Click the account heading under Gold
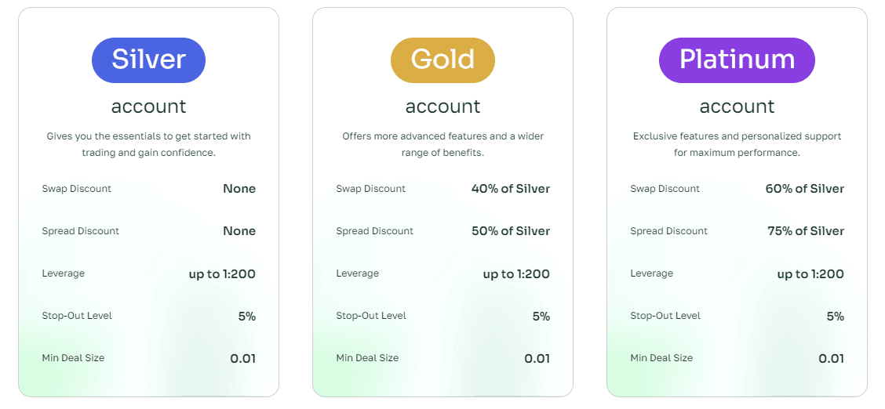 click(442, 107)
